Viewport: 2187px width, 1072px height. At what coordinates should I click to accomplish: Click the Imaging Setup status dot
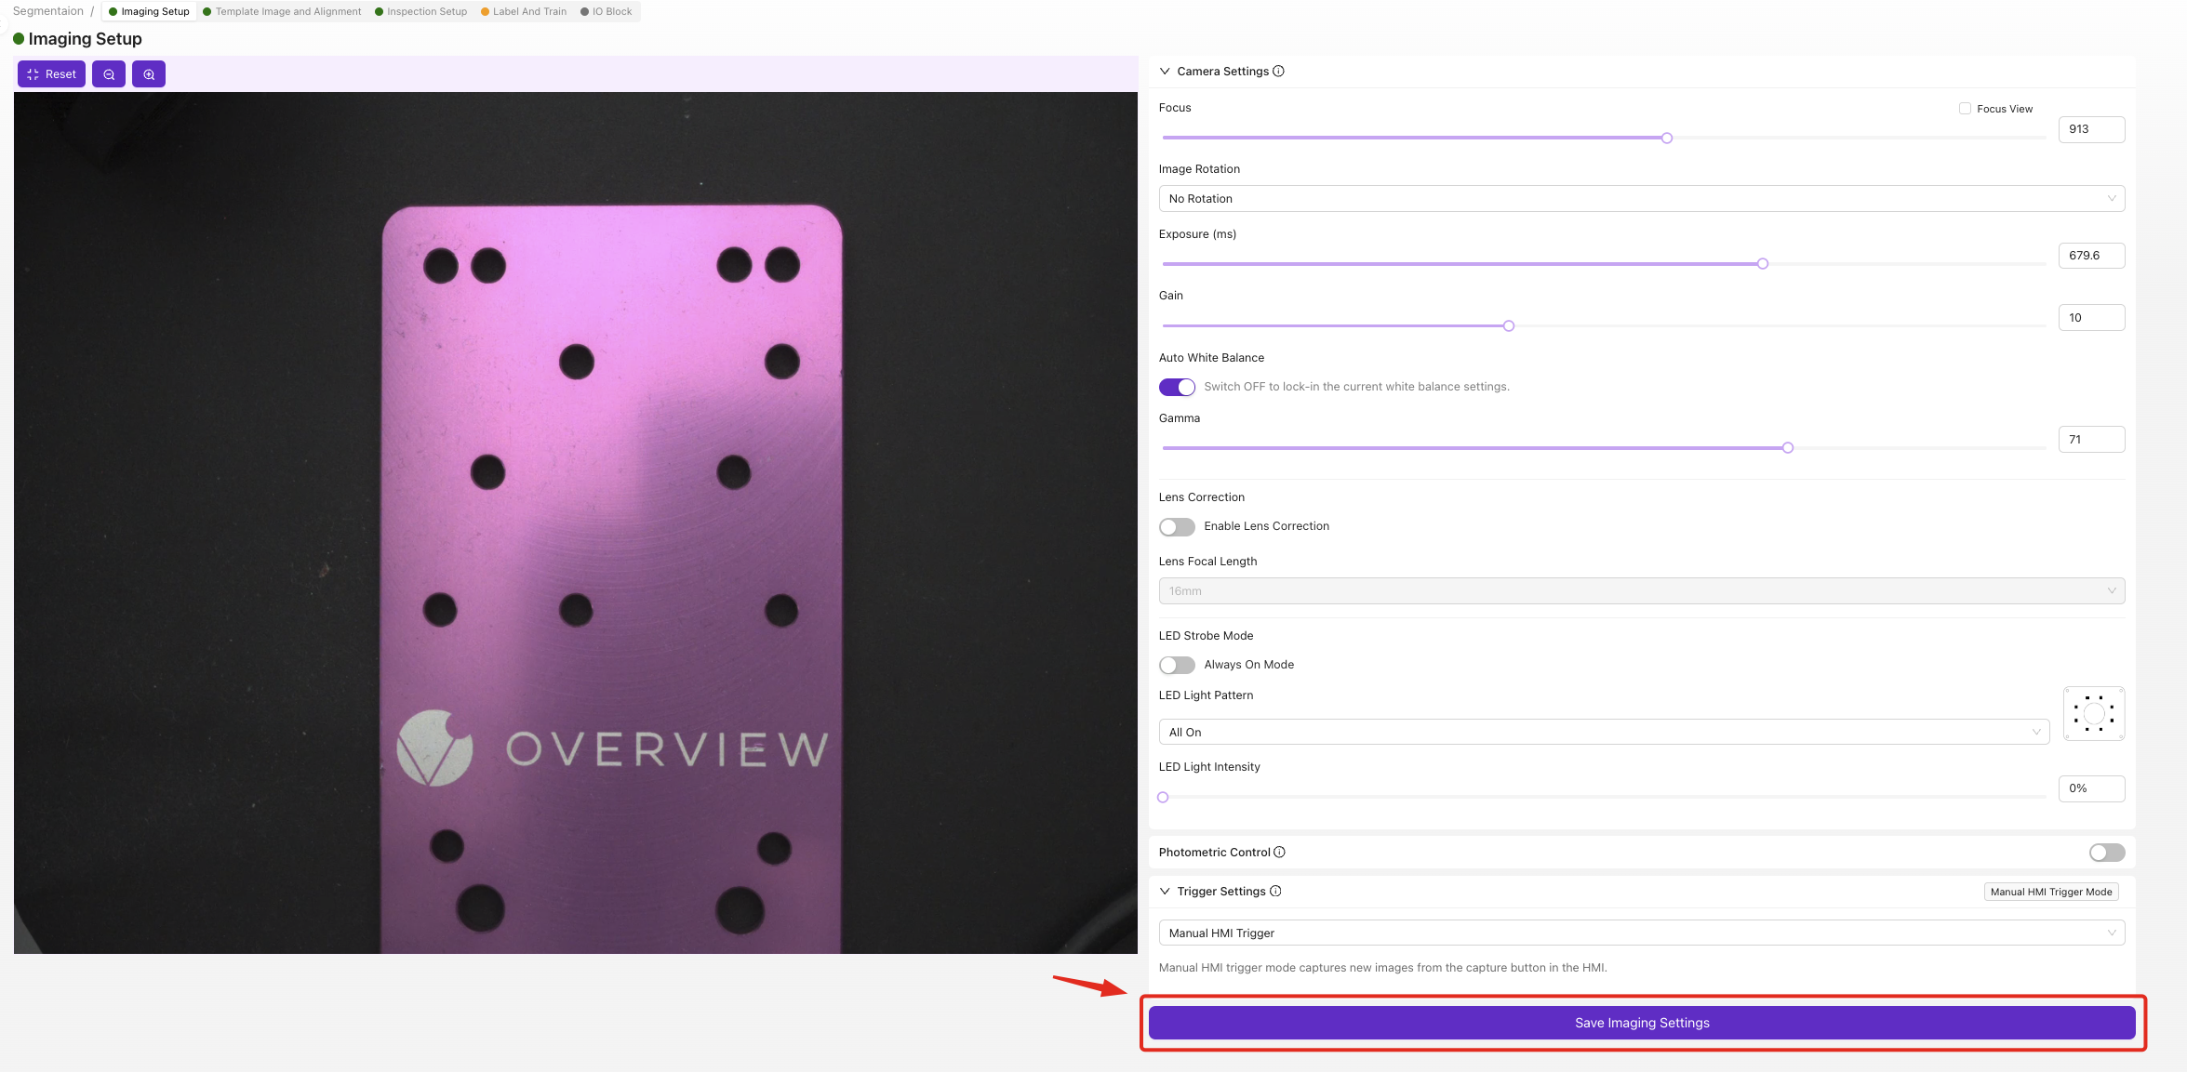19,39
